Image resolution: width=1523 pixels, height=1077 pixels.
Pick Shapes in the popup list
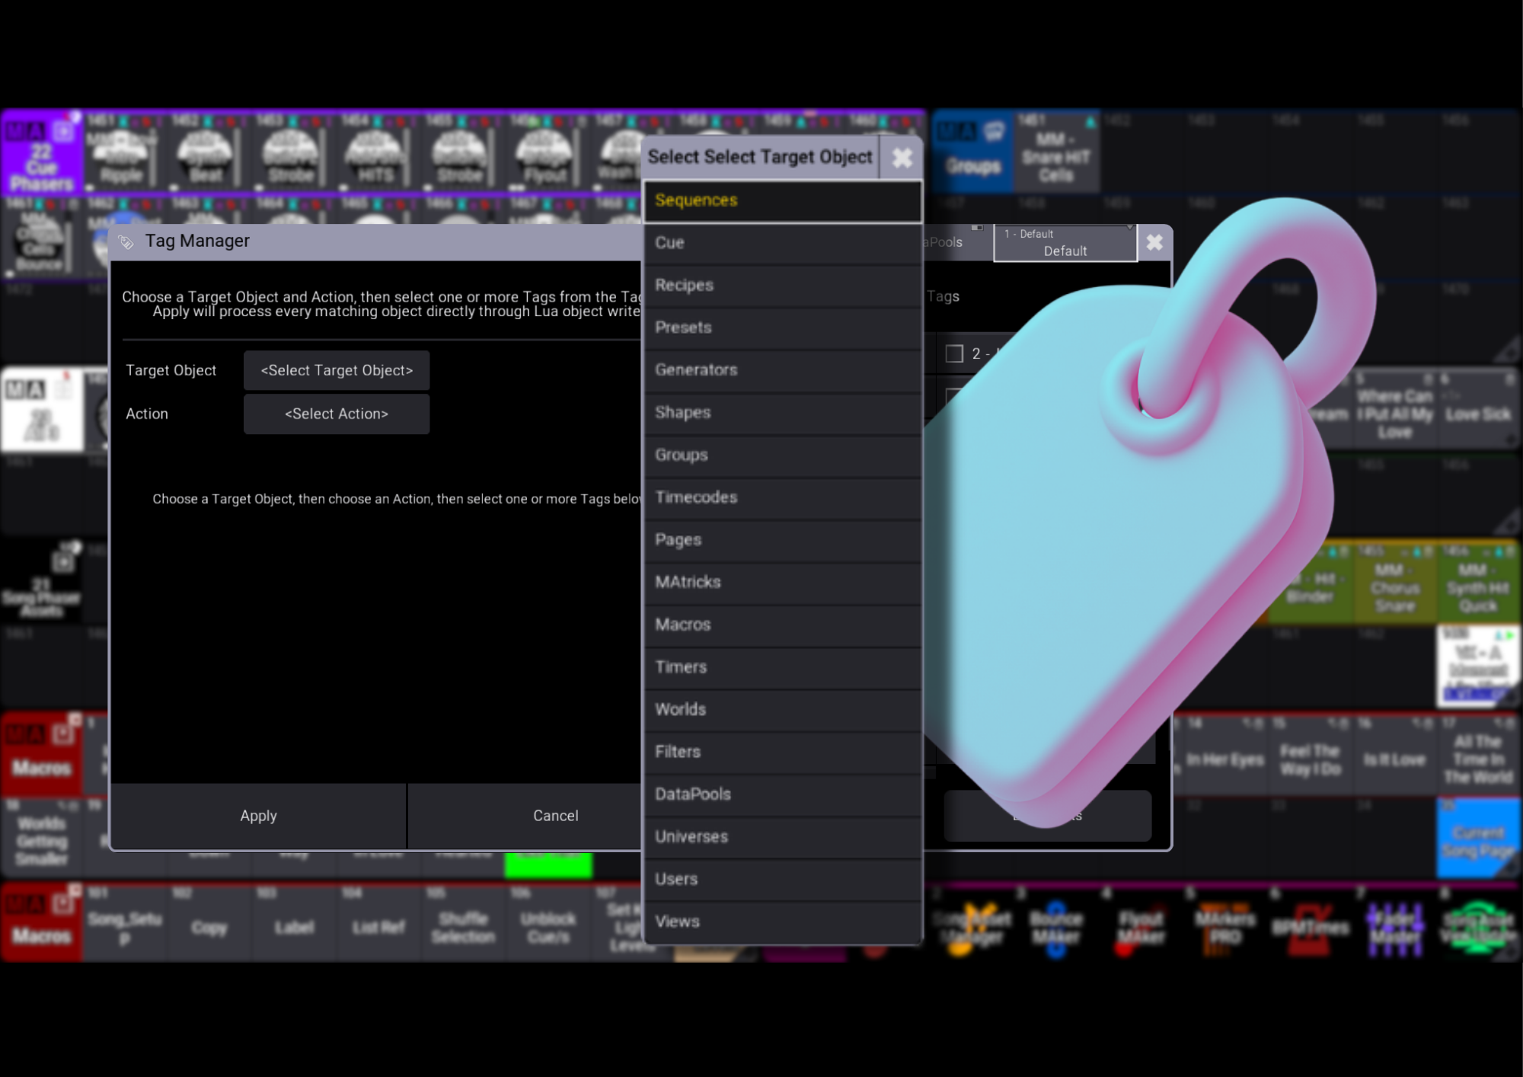[x=782, y=413]
